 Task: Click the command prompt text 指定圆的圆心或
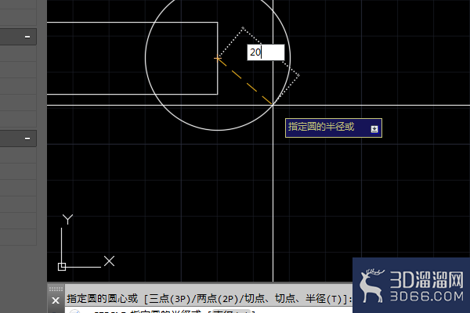[102, 299]
